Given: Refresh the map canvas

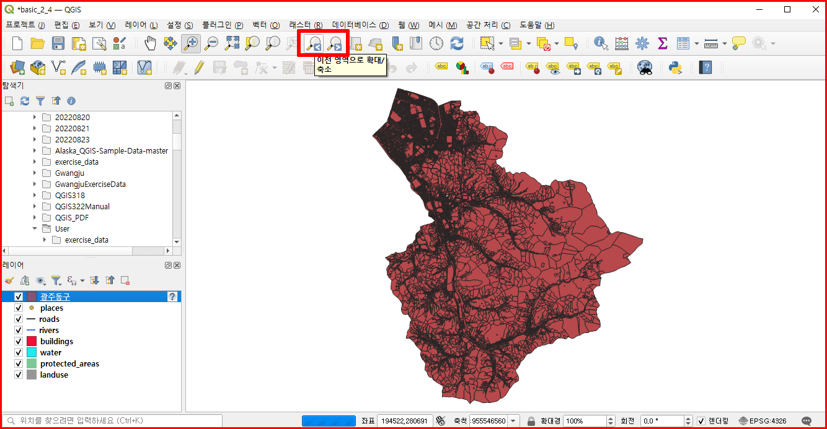Looking at the screenshot, I should click(x=457, y=43).
